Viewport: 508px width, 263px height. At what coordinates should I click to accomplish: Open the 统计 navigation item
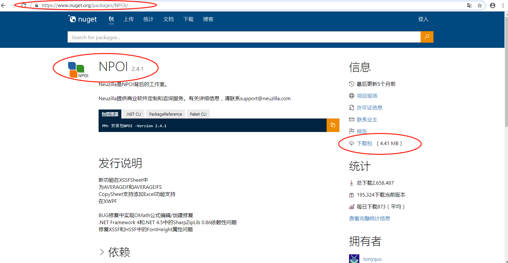tap(148, 19)
